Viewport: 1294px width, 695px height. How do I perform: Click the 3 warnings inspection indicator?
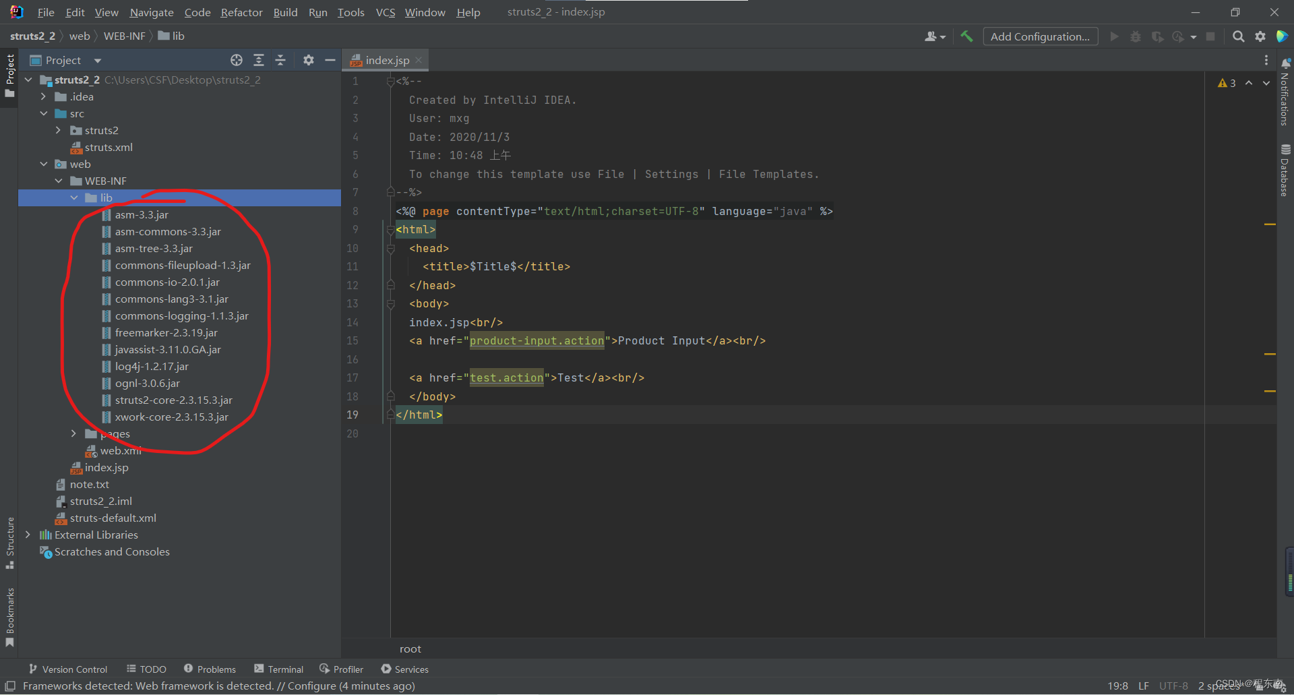click(1227, 83)
